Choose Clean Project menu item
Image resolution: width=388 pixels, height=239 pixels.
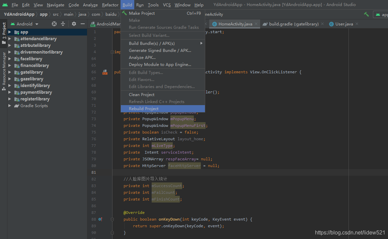tap(163, 94)
